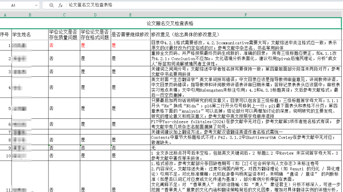The width and height of the screenshot is (343, 192).
Task: Select column A header
Action: (x=5, y=15)
